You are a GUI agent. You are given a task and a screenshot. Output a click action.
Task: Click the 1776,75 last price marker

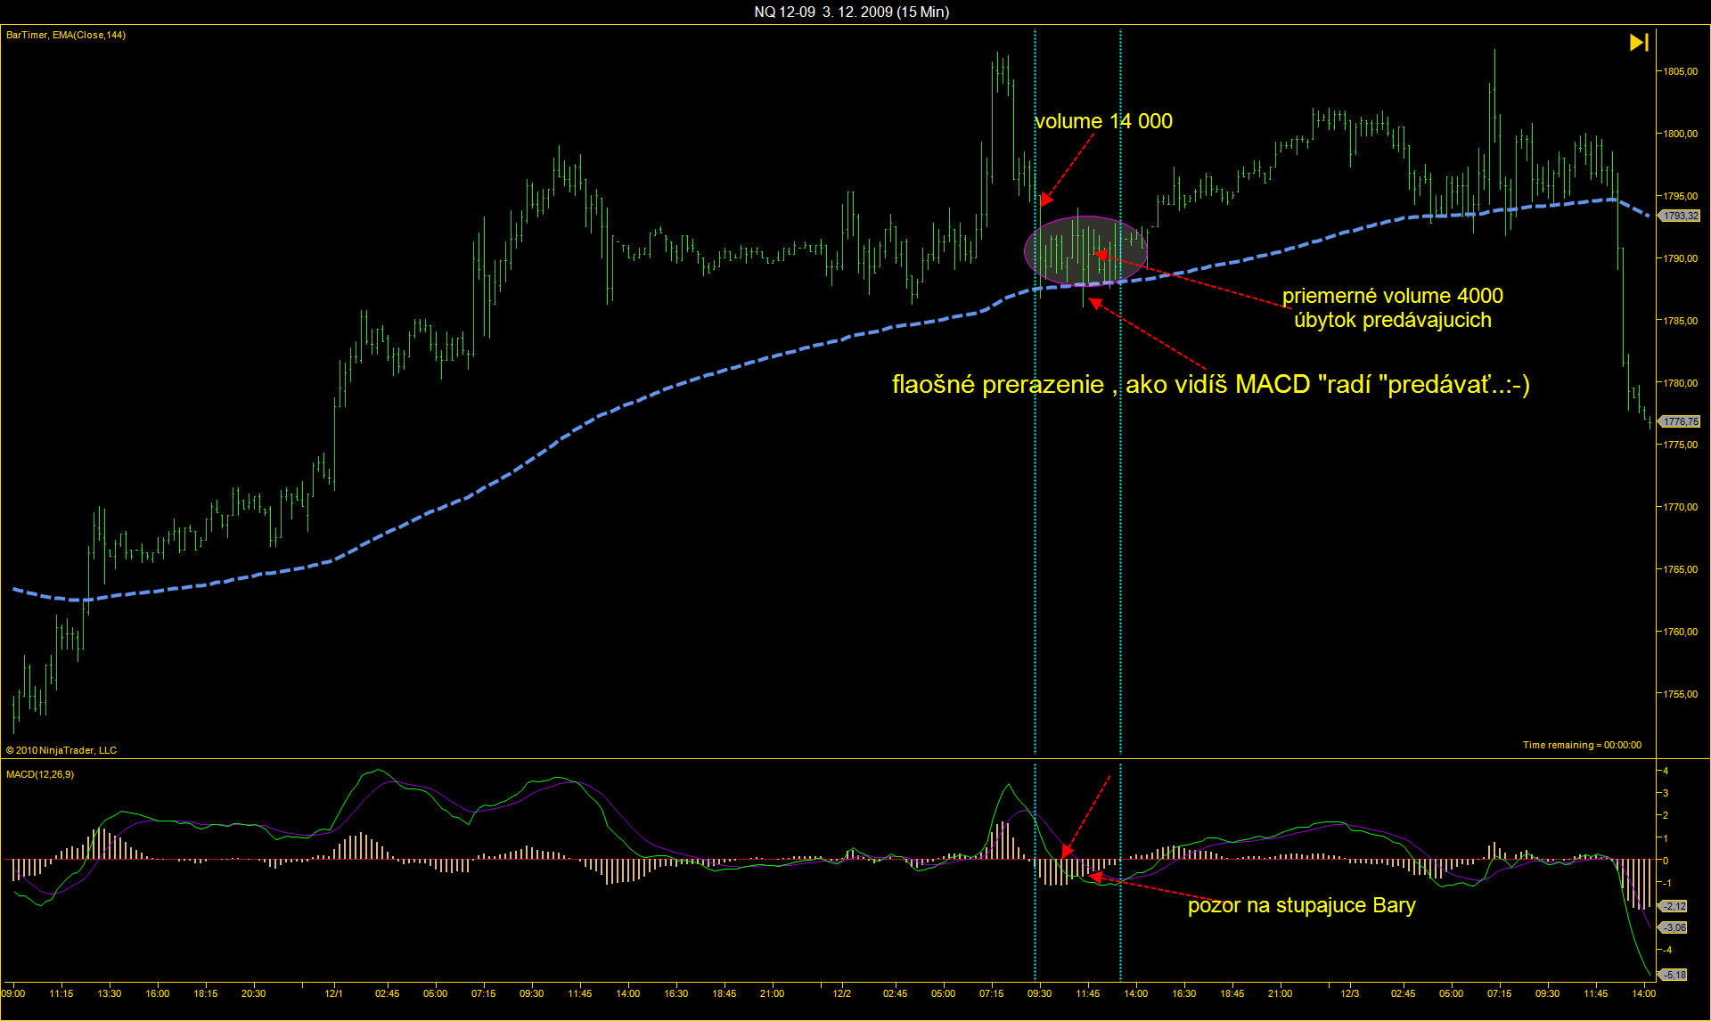click(1681, 421)
